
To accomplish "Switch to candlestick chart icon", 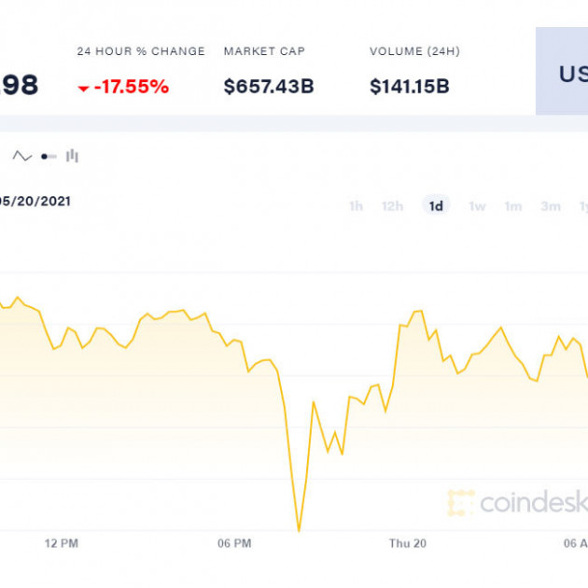I will tap(73, 157).
